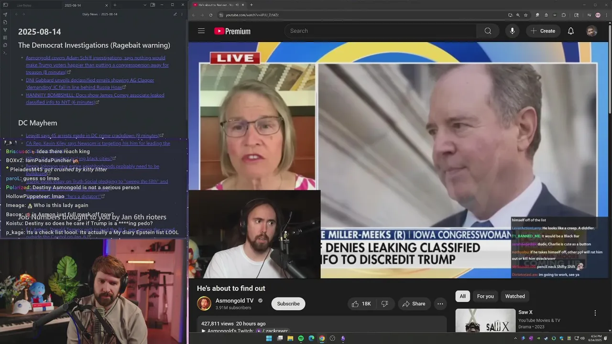Click Daily News breadcrumb in notes
The height and width of the screenshot is (344, 612).
(x=90, y=14)
